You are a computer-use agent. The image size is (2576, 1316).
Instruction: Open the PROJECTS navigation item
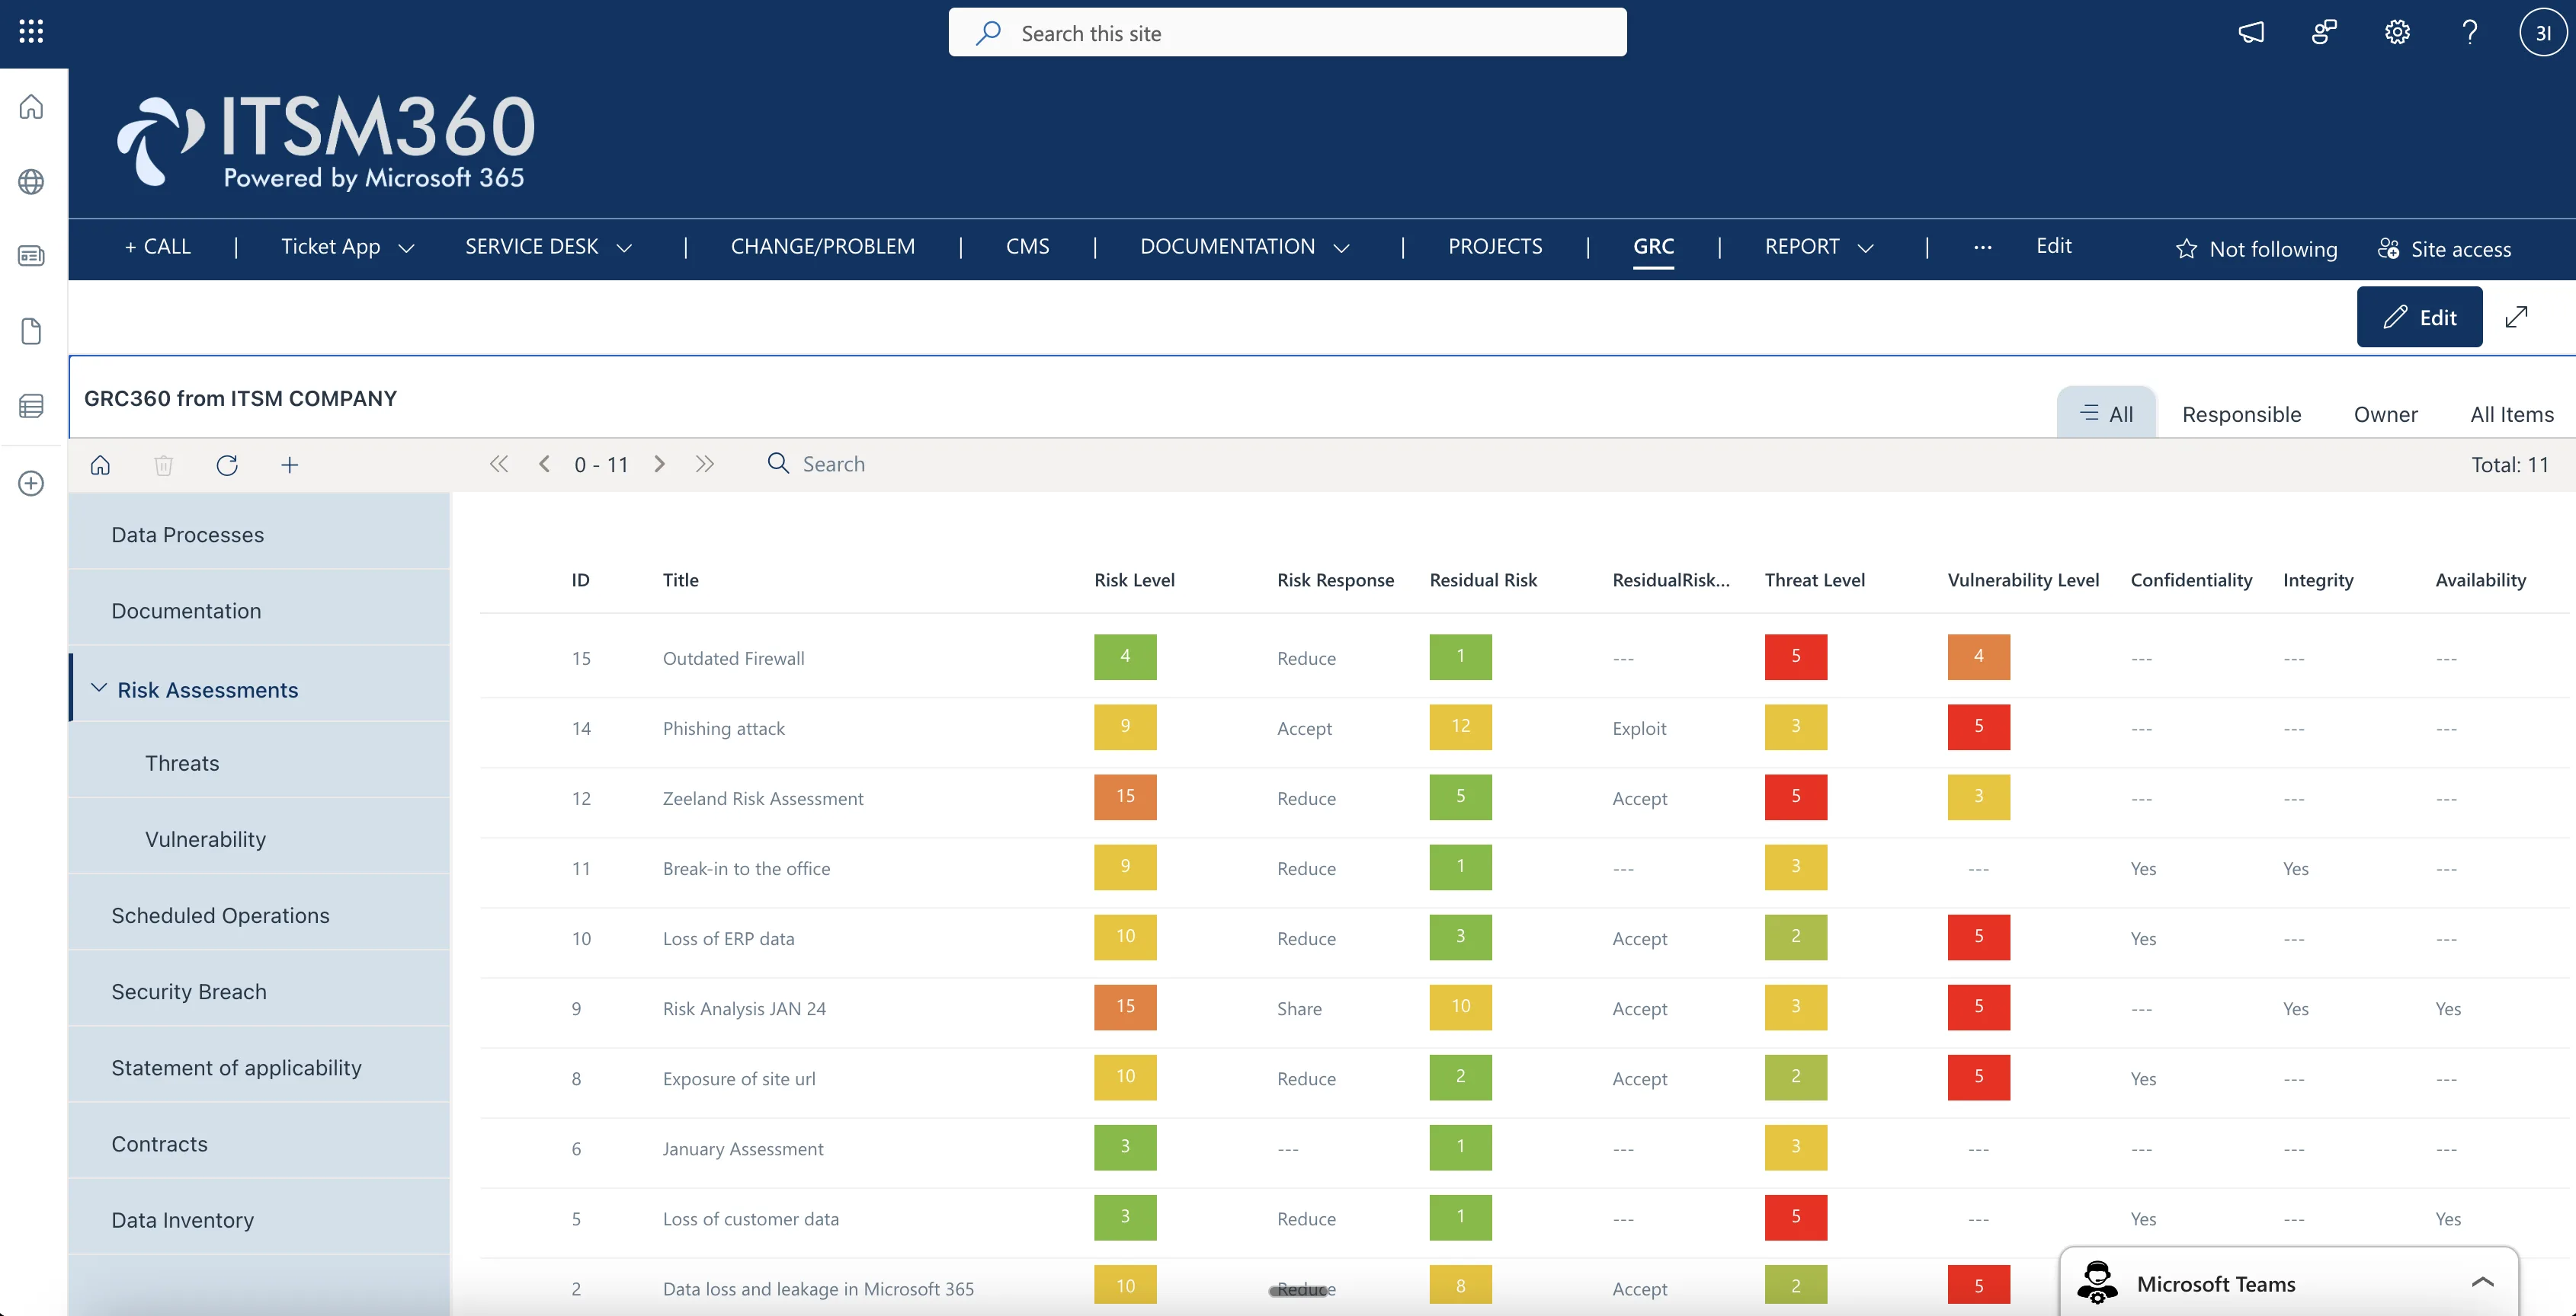(x=1494, y=246)
